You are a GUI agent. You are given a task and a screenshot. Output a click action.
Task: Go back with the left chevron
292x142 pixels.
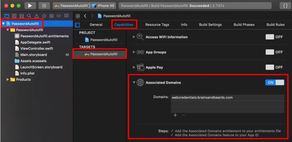click(x=85, y=16)
